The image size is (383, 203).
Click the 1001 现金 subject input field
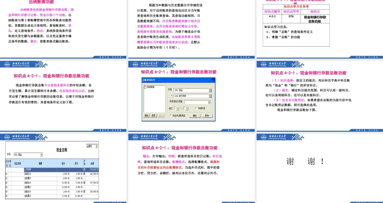191,90
